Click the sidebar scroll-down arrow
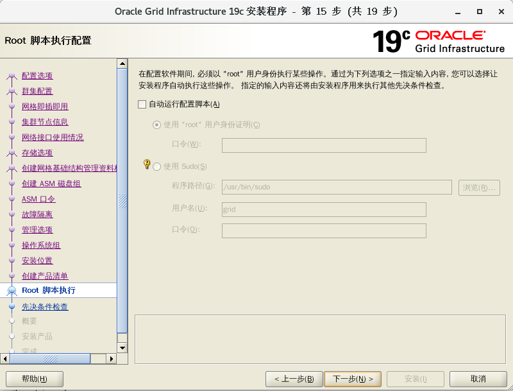The width and height of the screenshot is (513, 391). [x=122, y=348]
